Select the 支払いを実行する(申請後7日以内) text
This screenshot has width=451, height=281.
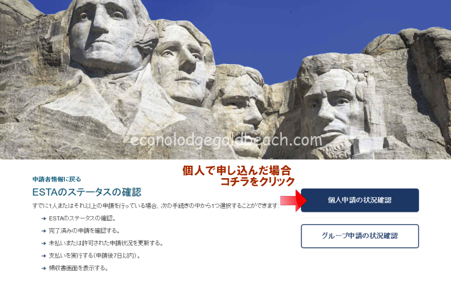point(95,256)
